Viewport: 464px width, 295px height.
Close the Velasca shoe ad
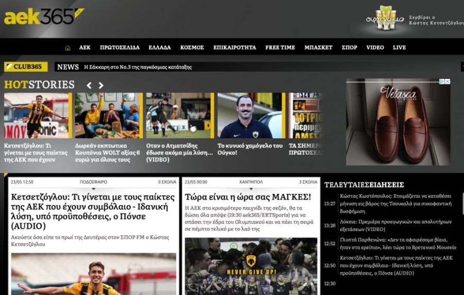(x=448, y=81)
